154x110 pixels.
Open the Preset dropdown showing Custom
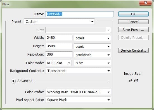pyautogui.click(x=59, y=21)
